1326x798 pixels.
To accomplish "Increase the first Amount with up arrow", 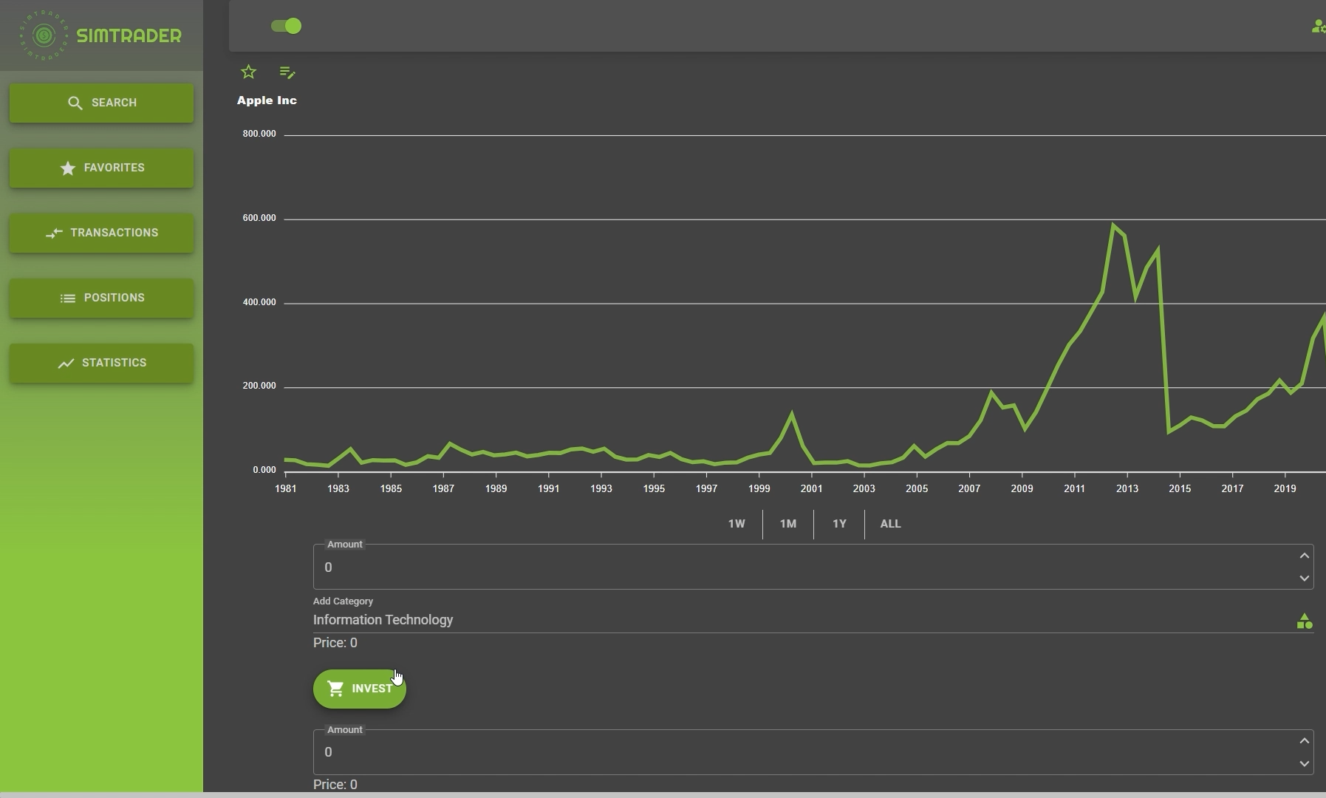I will 1304,556.
